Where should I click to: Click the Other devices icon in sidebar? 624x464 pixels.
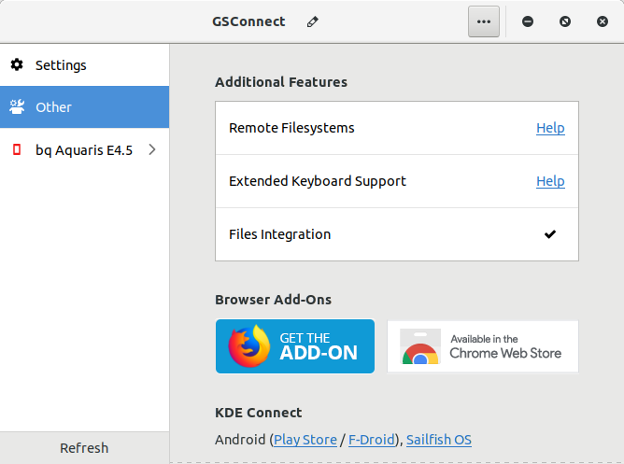(x=17, y=107)
